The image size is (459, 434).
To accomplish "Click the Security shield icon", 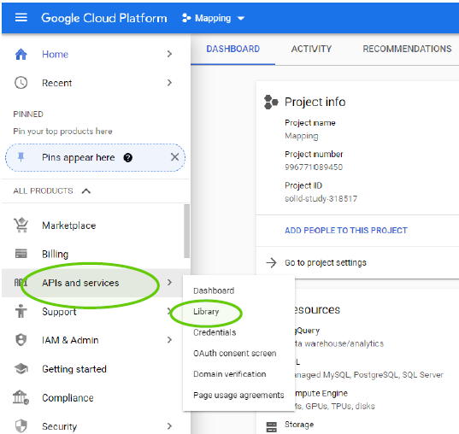I will click(x=21, y=425).
